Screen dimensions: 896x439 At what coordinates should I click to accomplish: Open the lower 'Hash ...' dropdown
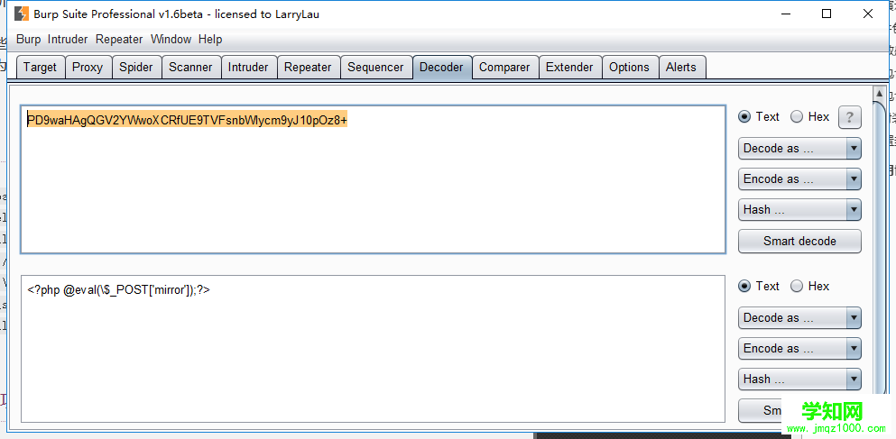click(x=799, y=380)
